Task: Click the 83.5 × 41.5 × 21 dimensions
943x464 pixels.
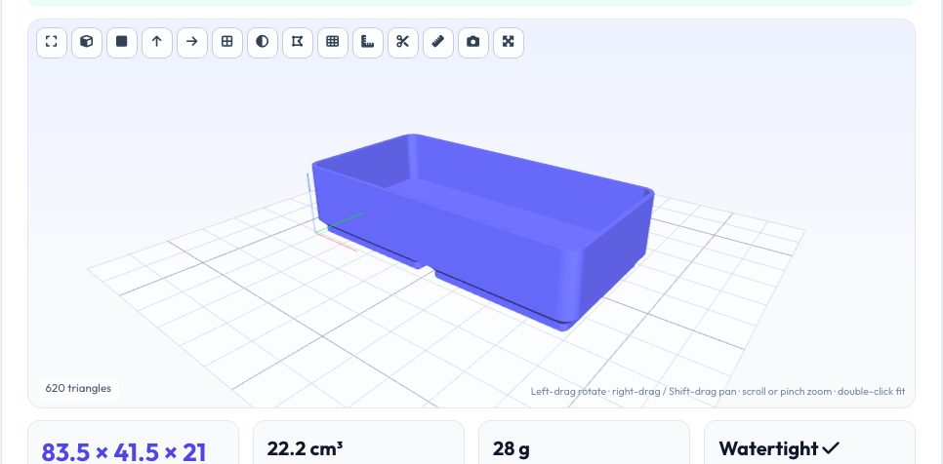Action: pyautogui.click(x=123, y=452)
